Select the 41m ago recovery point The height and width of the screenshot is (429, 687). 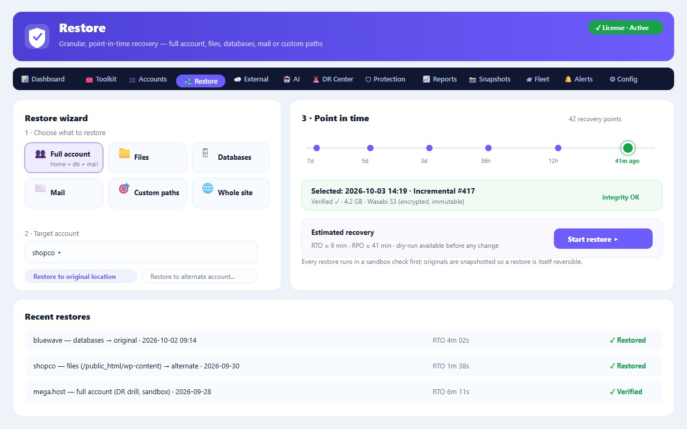coord(627,148)
